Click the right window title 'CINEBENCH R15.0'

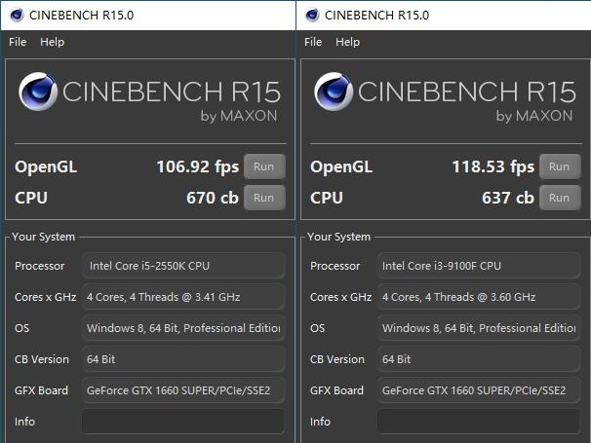coord(376,16)
